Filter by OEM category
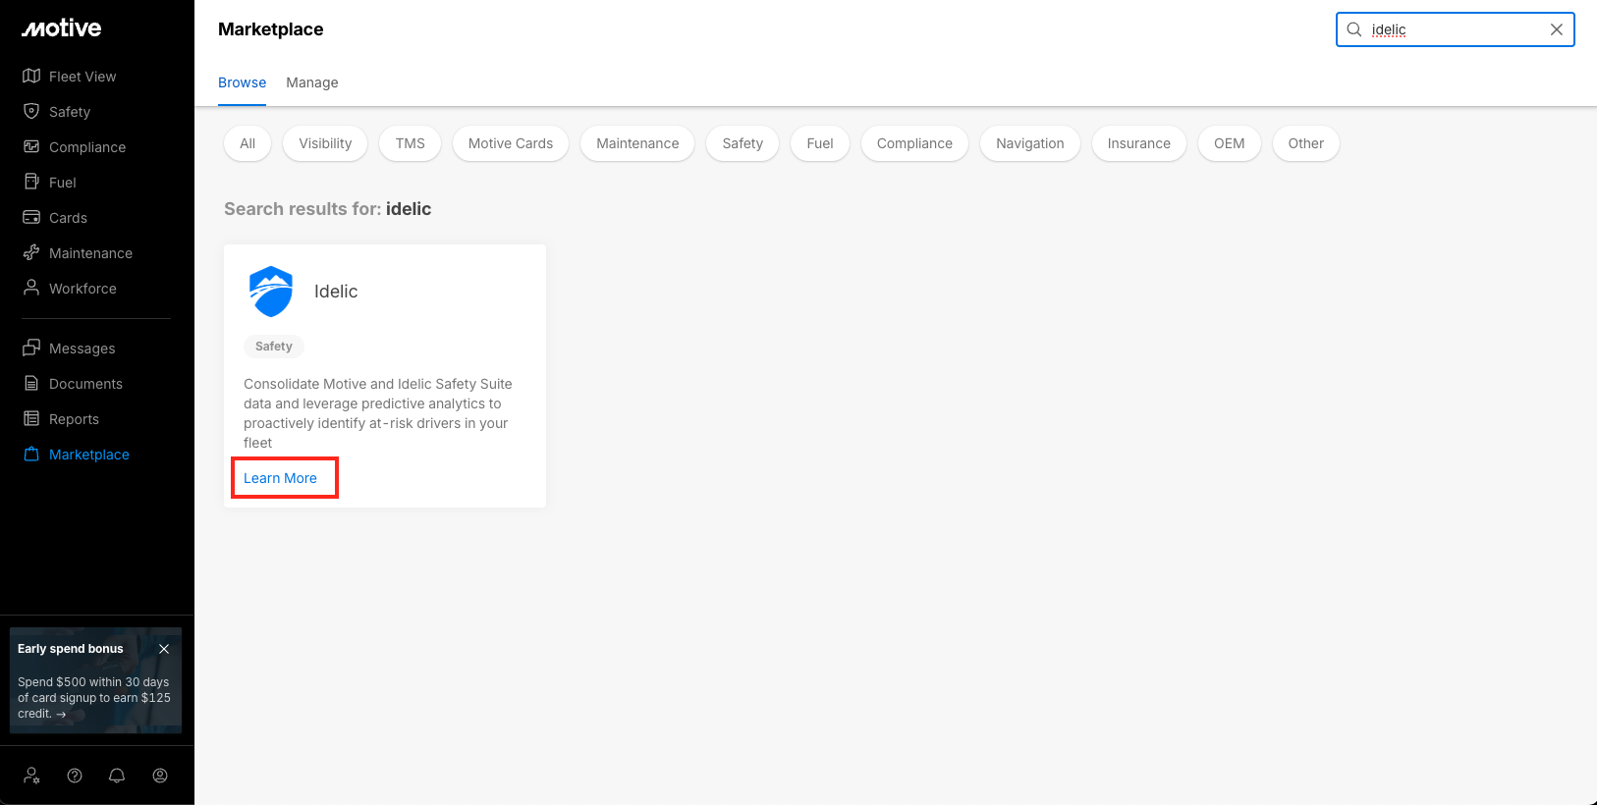The image size is (1597, 805). tap(1230, 143)
